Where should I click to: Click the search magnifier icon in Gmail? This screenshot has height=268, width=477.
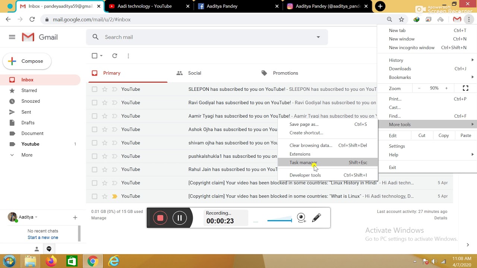96,37
